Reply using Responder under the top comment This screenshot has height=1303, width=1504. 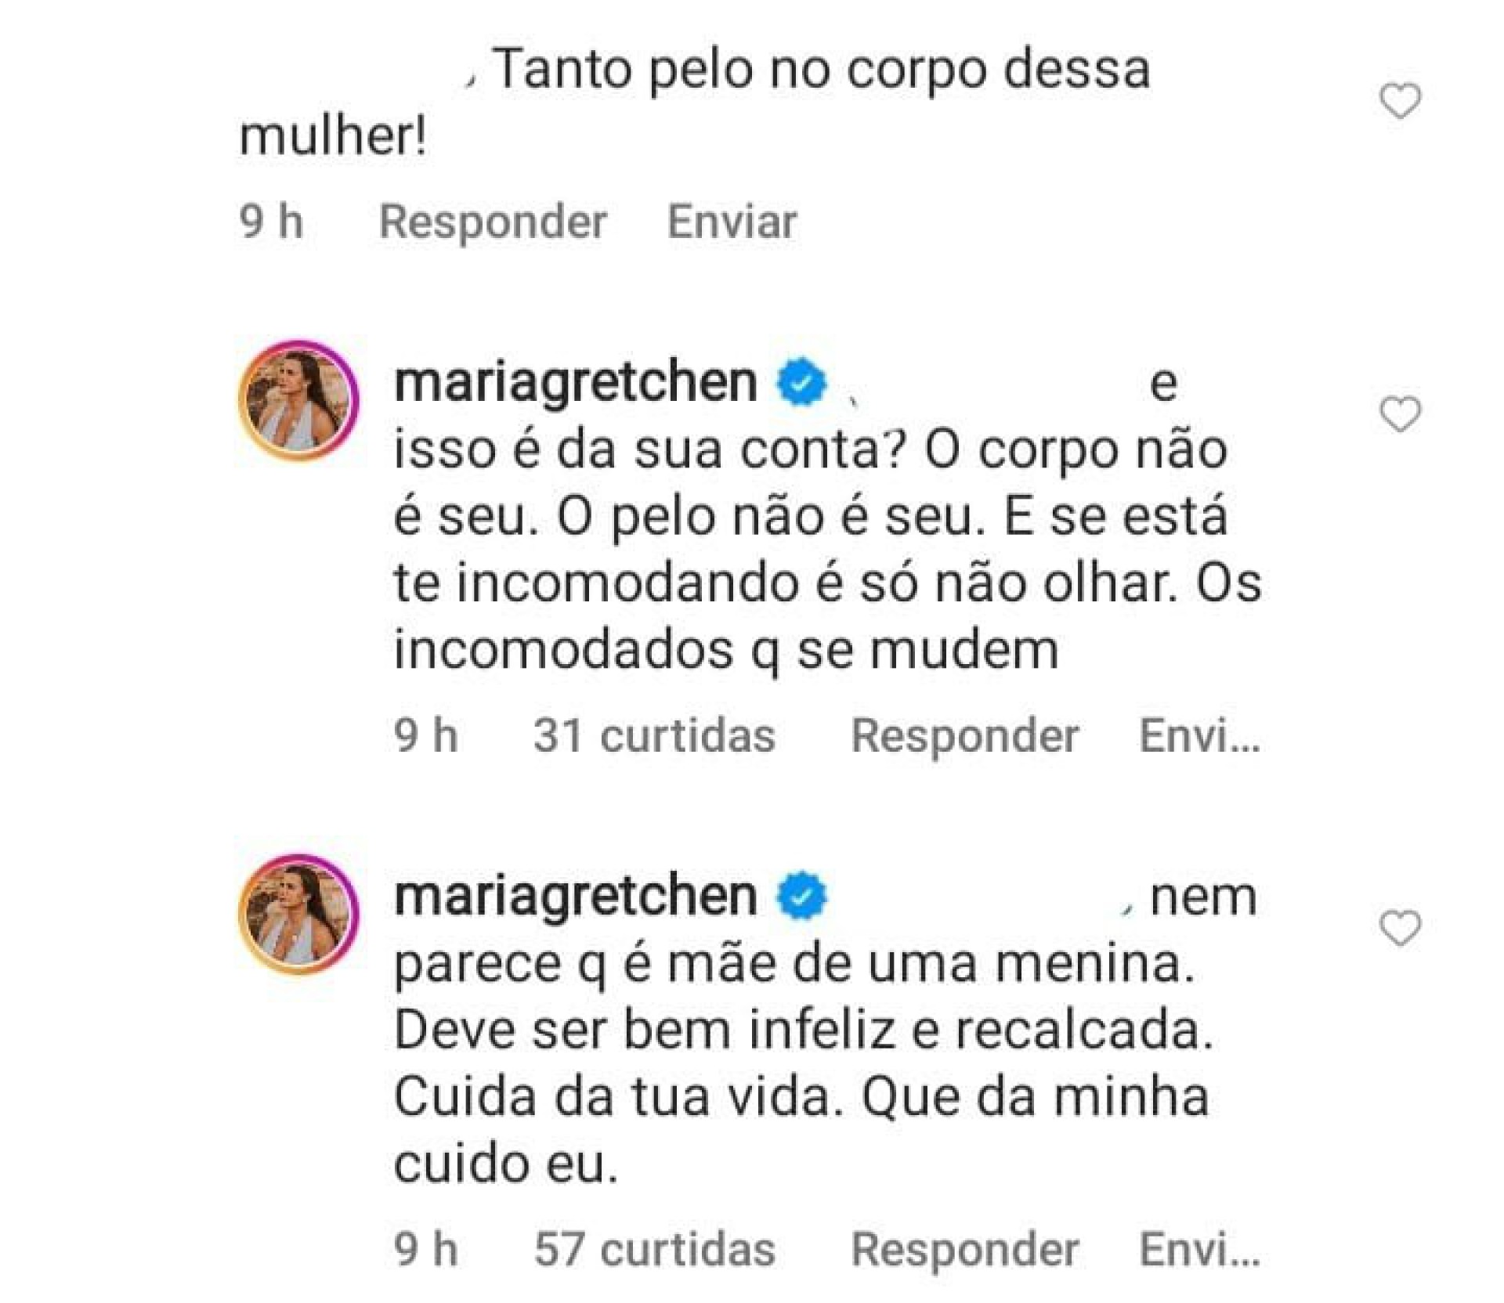pyautogui.click(x=493, y=223)
